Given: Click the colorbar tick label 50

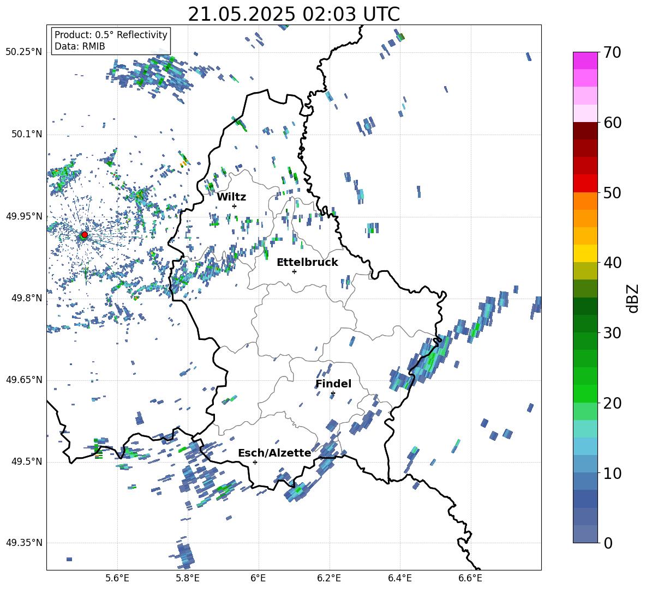Looking at the screenshot, I should tap(612, 192).
